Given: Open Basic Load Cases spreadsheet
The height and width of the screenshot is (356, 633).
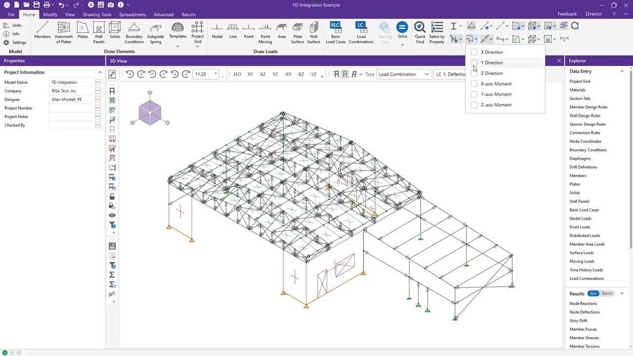Looking at the screenshot, I should click(335, 33).
